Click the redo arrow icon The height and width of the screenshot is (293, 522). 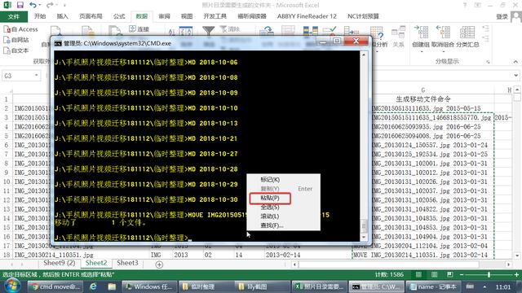coord(50,5)
